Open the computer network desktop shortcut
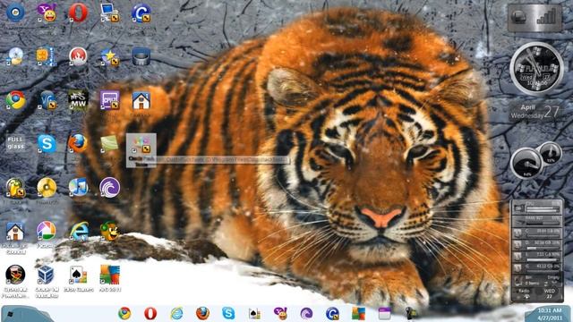 [109, 13]
